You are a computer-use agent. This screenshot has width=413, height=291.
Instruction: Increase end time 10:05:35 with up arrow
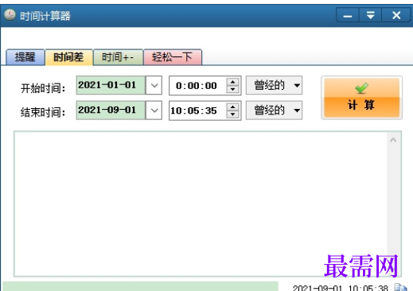pyautogui.click(x=232, y=107)
